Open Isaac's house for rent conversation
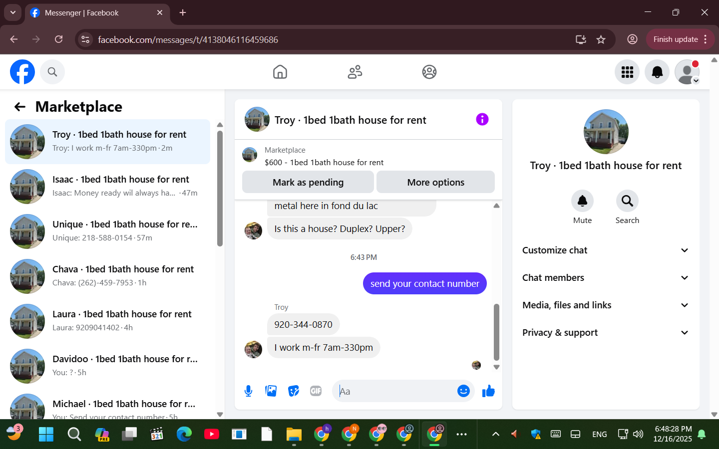The height and width of the screenshot is (449, 719). tap(107, 187)
